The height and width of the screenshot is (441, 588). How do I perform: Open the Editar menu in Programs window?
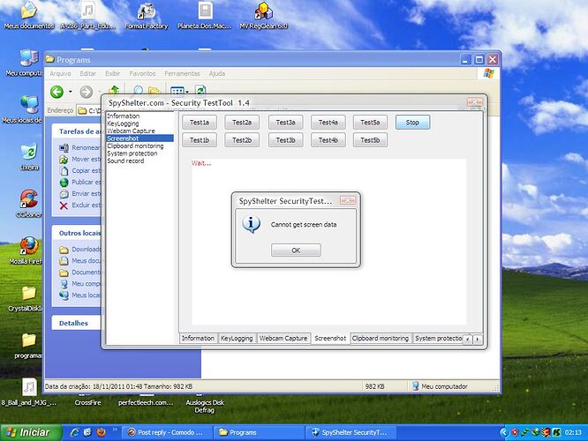(87, 73)
